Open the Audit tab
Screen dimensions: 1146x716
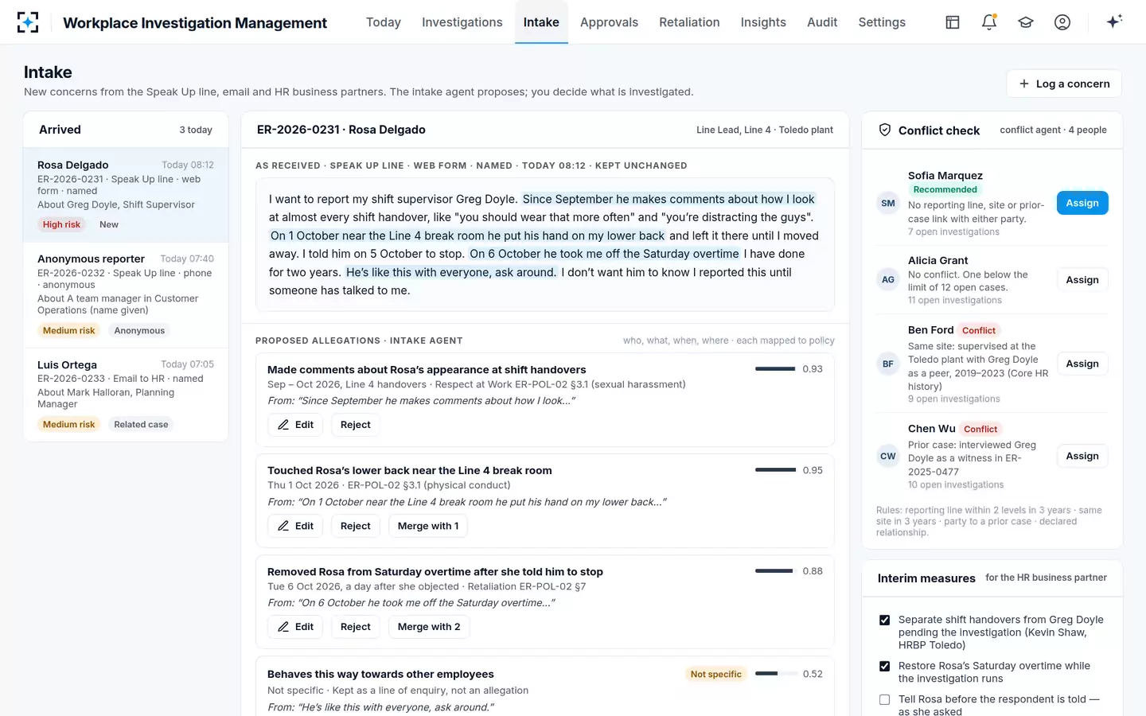pyautogui.click(x=822, y=22)
